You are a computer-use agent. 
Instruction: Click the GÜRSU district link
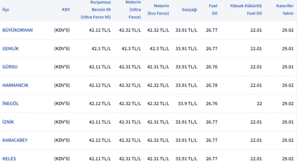(x=10, y=67)
